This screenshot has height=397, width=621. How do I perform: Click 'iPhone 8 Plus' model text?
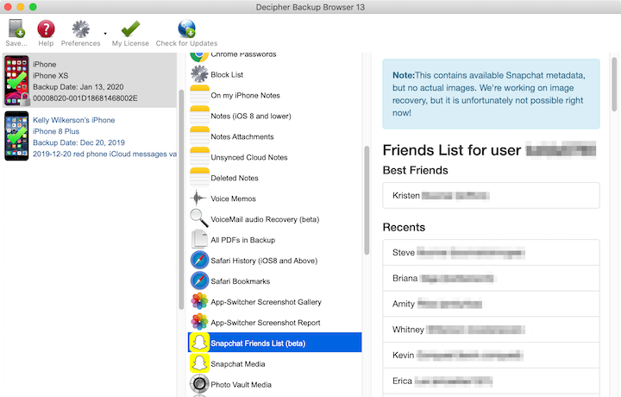coord(56,131)
